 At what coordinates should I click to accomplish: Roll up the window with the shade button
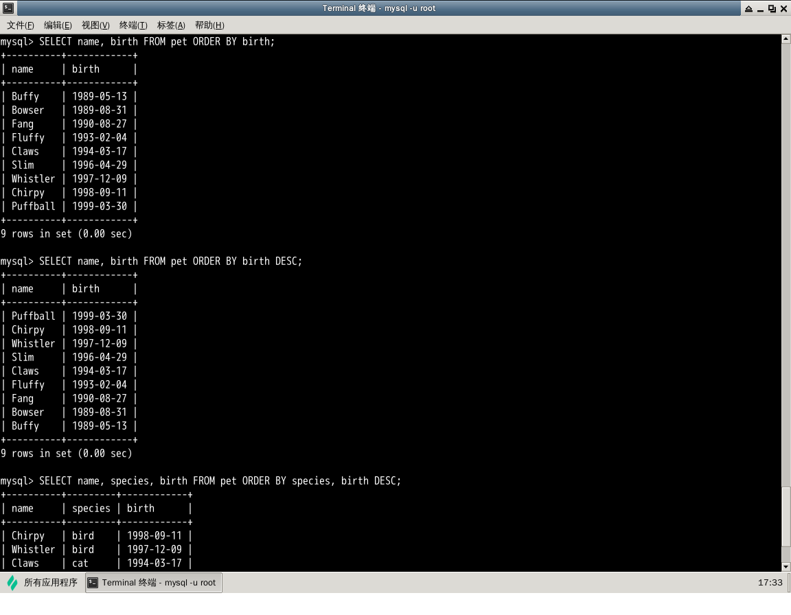[x=747, y=8]
